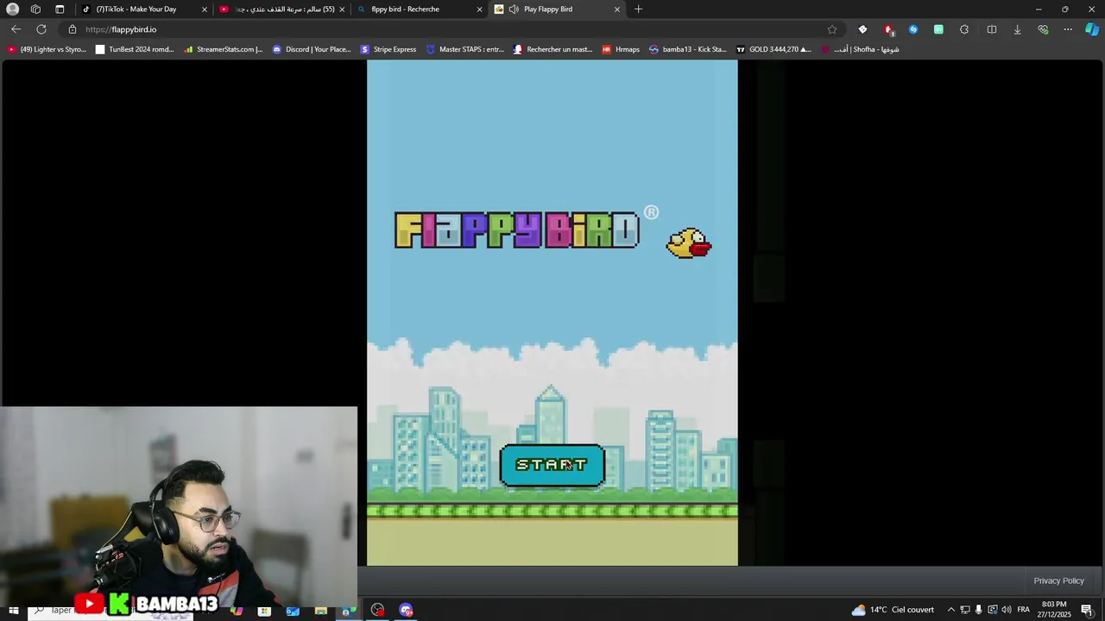Image resolution: width=1105 pixels, height=621 pixels.
Task: Go back to the previous page
Action: click(16, 29)
